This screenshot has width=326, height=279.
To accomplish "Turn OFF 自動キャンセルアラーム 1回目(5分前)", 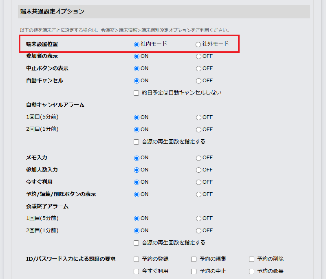I will click(x=198, y=118).
